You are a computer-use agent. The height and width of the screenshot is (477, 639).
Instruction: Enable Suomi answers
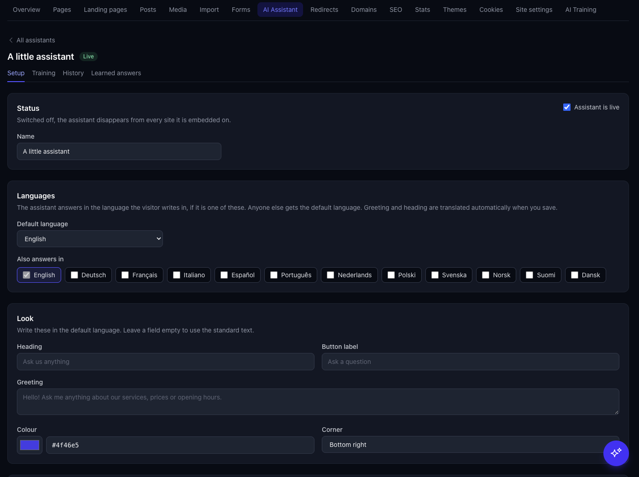pos(529,275)
